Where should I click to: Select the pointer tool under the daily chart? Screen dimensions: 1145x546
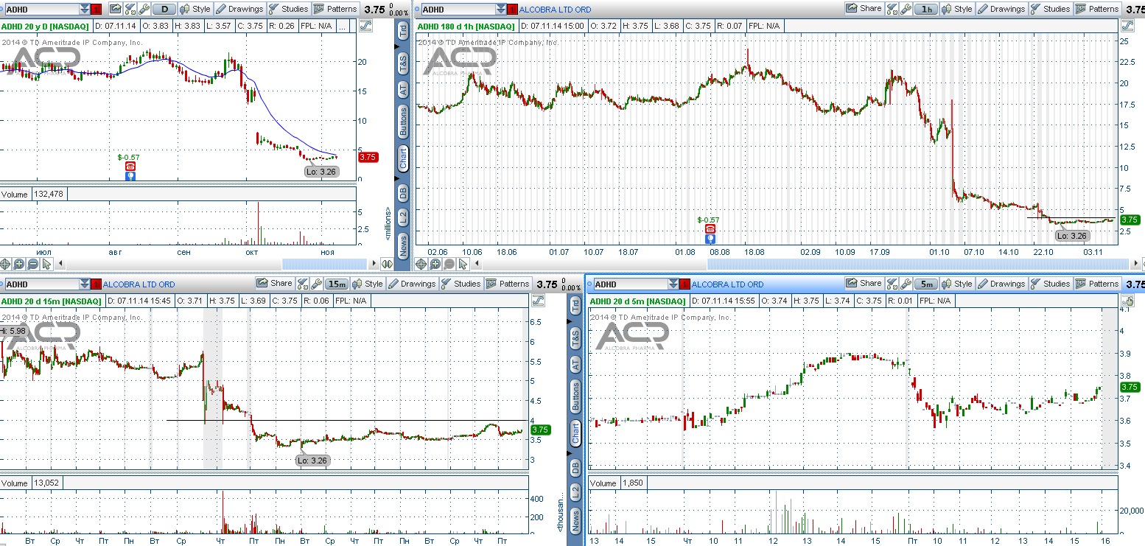47,264
